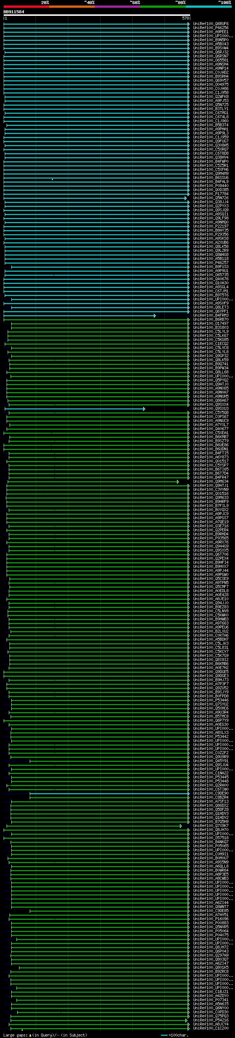Select the UniRef100_C0PD30 label
235x1038 pixels.
211,1012
